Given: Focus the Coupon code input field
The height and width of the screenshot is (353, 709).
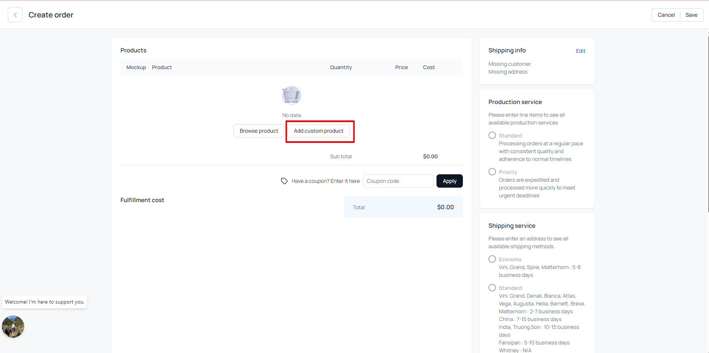Looking at the screenshot, I should [x=398, y=181].
